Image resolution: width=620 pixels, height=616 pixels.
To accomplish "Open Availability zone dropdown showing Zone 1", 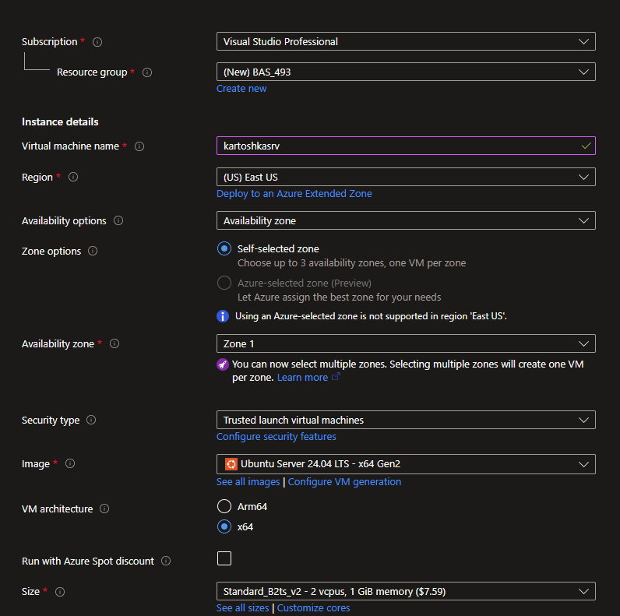I will [x=406, y=343].
